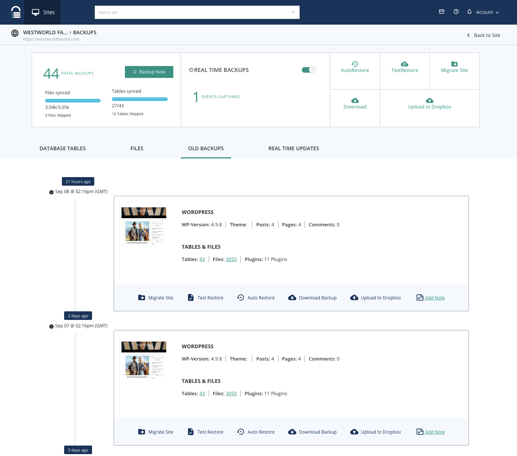Image resolution: width=517 pixels, height=456 pixels.
Task: Switch to the Database Tables tab
Action: [x=63, y=148]
